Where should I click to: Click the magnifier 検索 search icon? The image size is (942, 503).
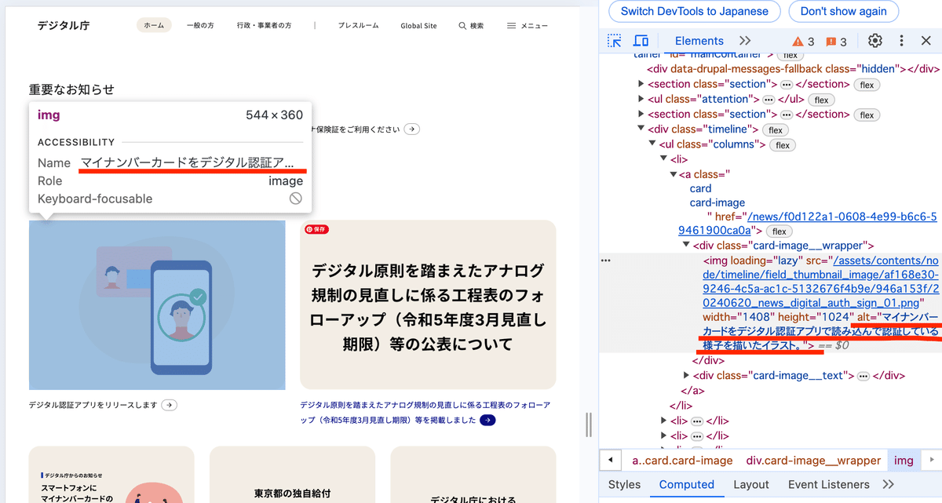click(462, 26)
